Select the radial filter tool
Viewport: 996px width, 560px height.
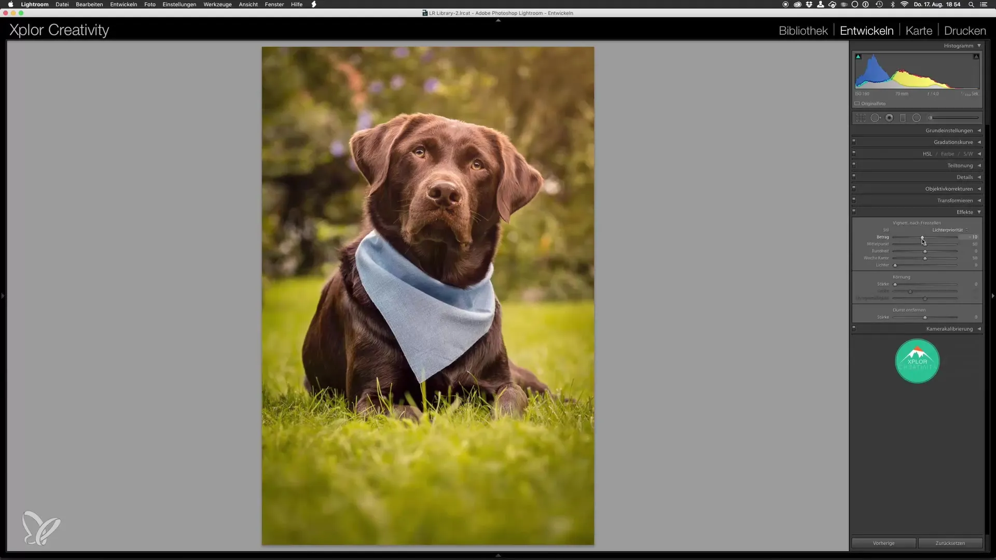917,118
